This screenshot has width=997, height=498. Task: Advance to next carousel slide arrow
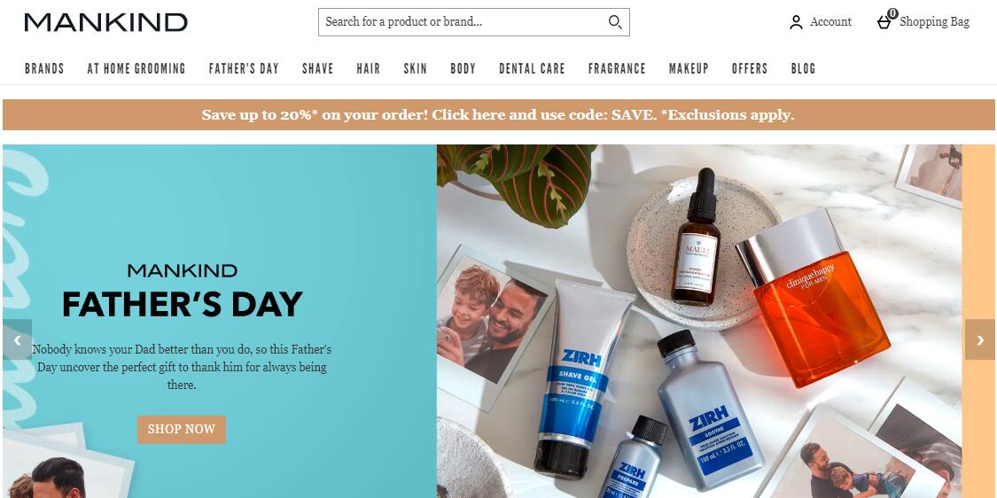point(980,339)
